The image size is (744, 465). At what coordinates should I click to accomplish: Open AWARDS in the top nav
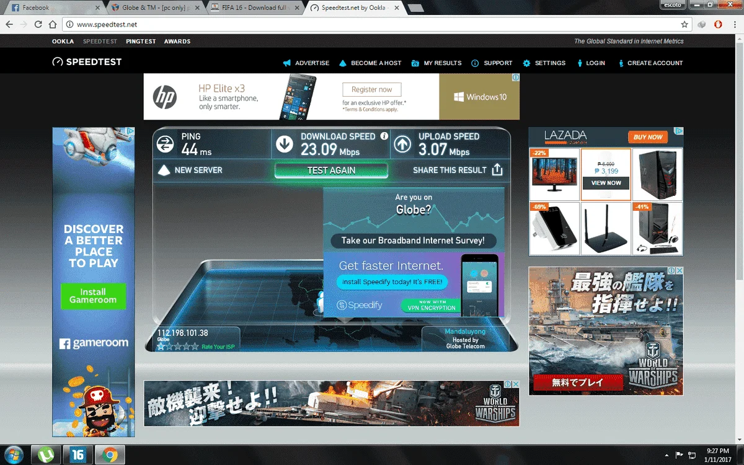(x=177, y=42)
